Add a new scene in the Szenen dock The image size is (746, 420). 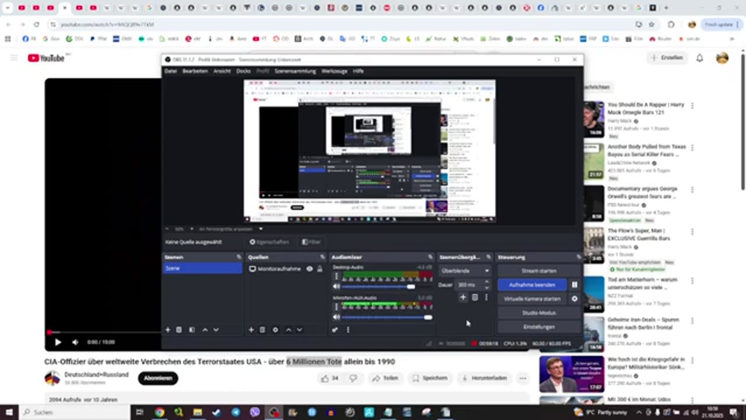click(168, 330)
